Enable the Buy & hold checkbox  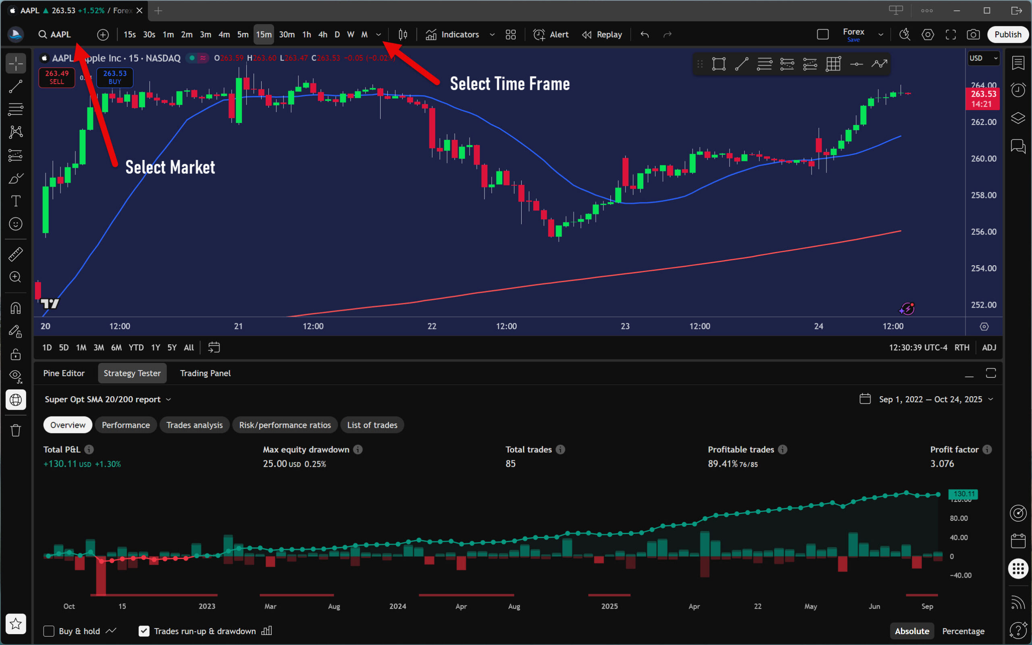pyautogui.click(x=49, y=631)
